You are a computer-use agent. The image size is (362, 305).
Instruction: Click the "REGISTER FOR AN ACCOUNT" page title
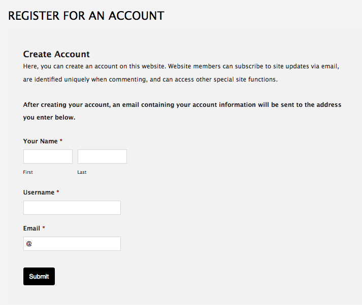point(86,16)
